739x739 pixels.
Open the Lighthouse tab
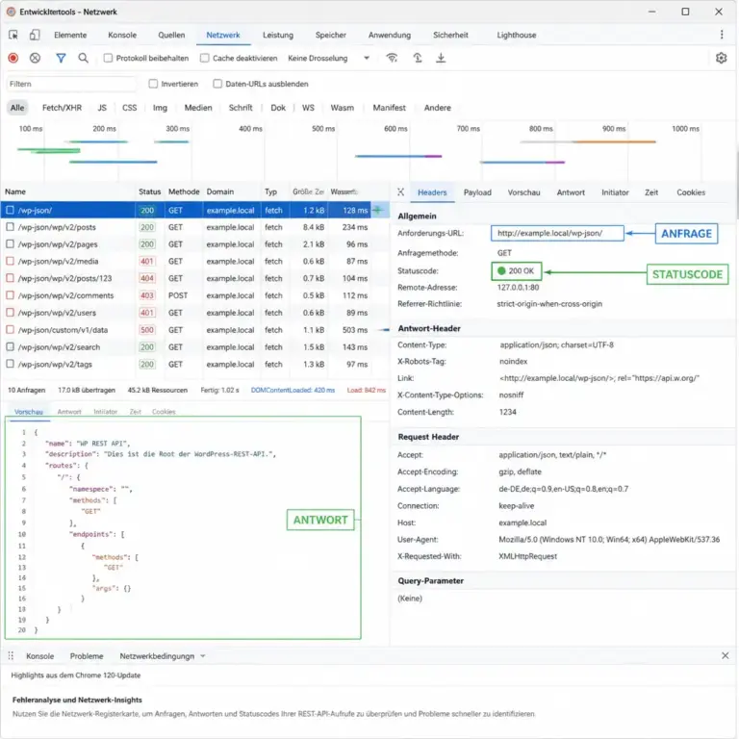(516, 35)
